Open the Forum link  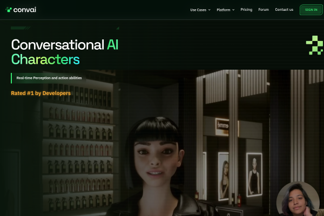(264, 10)
